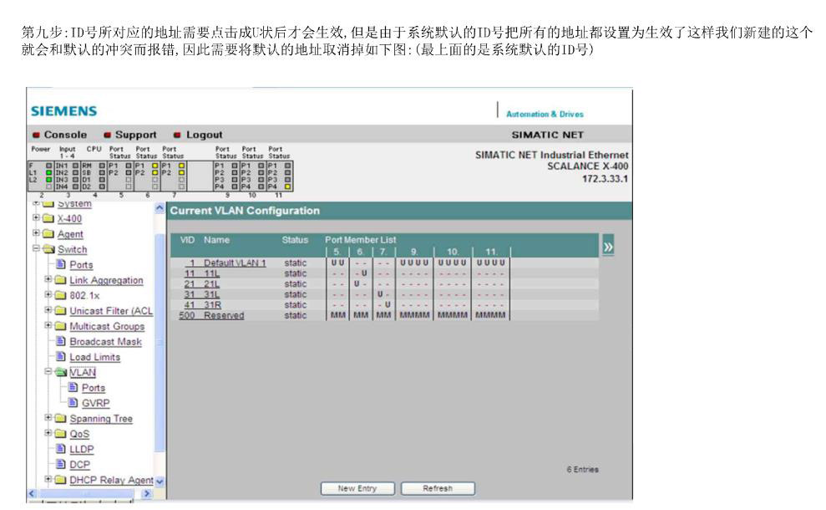The height and width of the screenshot is (510, 826).
Task: Expand the Link Aggregation node
Action: 49,280
